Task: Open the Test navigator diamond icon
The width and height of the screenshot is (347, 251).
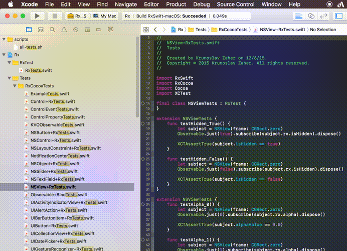Action: pos(75,30)
